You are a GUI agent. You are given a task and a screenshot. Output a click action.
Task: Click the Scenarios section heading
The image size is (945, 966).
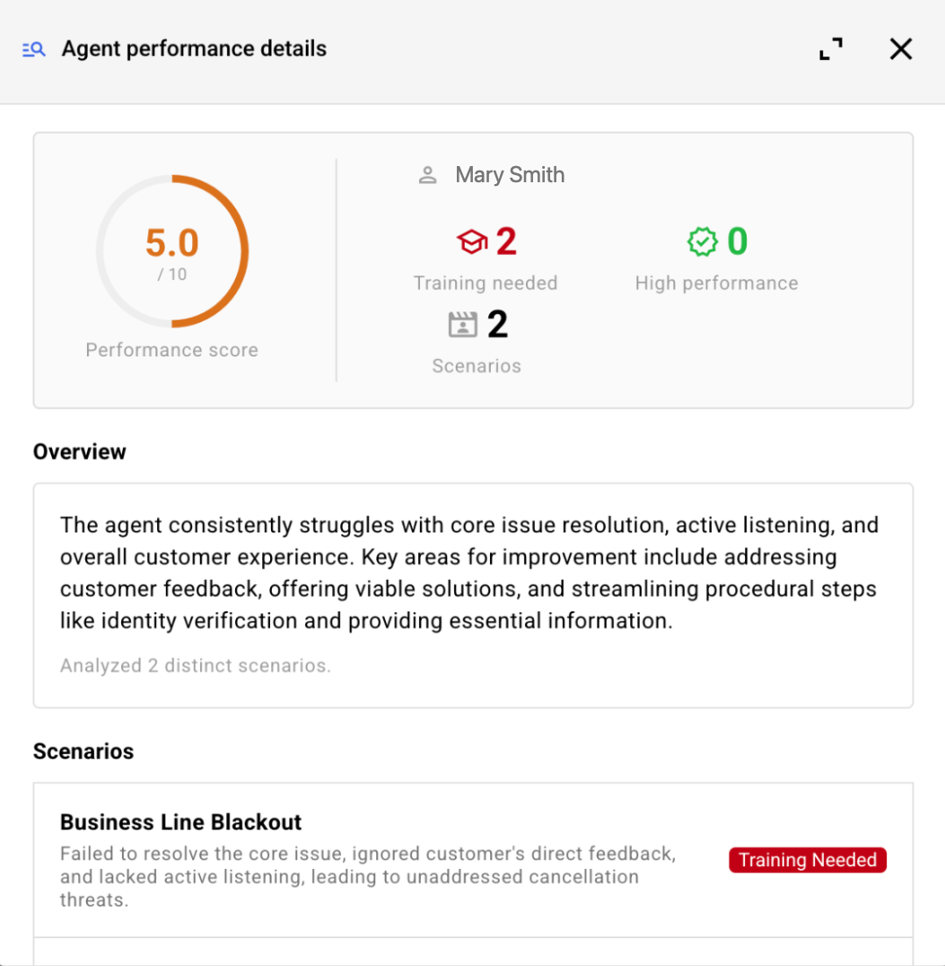coord(83,751)
